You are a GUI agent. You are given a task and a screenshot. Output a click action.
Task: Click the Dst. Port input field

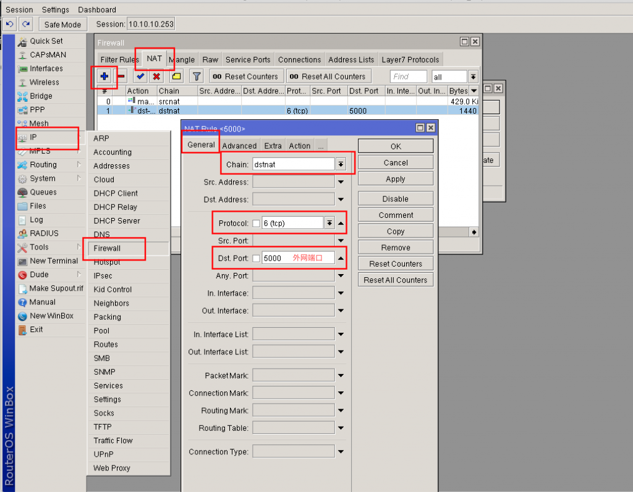click(298, 258)
